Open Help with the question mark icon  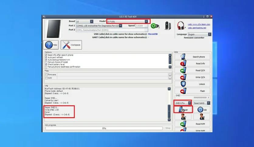click(51, 45)
